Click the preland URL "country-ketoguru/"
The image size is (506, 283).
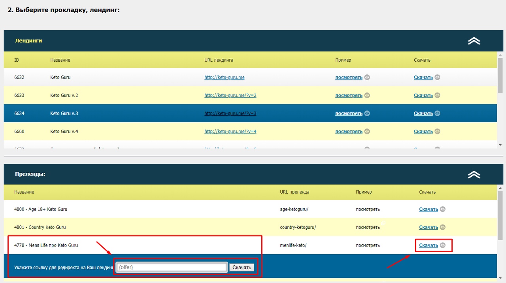298,227
